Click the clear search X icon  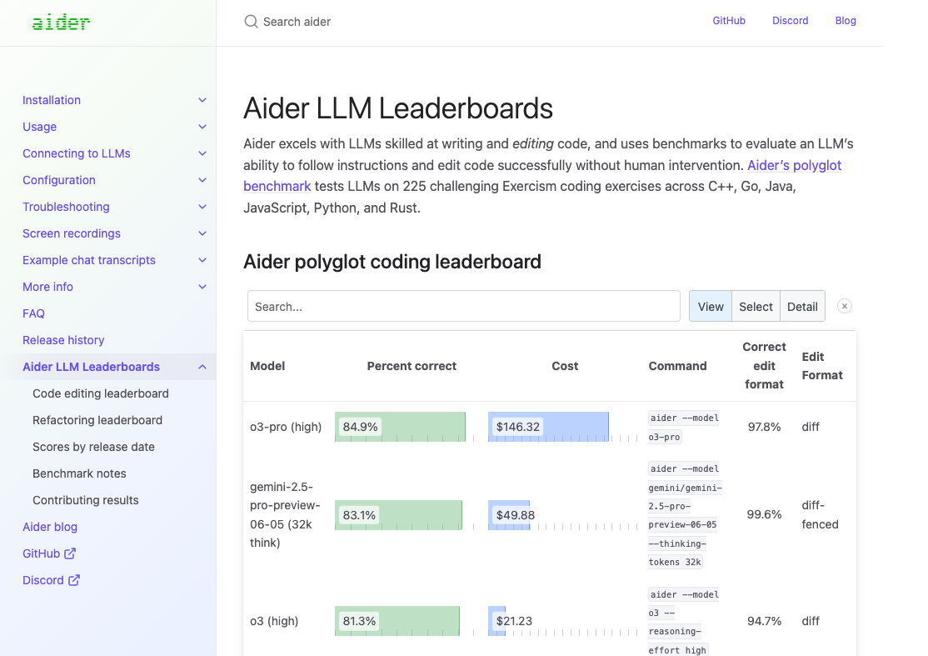coord(844,306)
